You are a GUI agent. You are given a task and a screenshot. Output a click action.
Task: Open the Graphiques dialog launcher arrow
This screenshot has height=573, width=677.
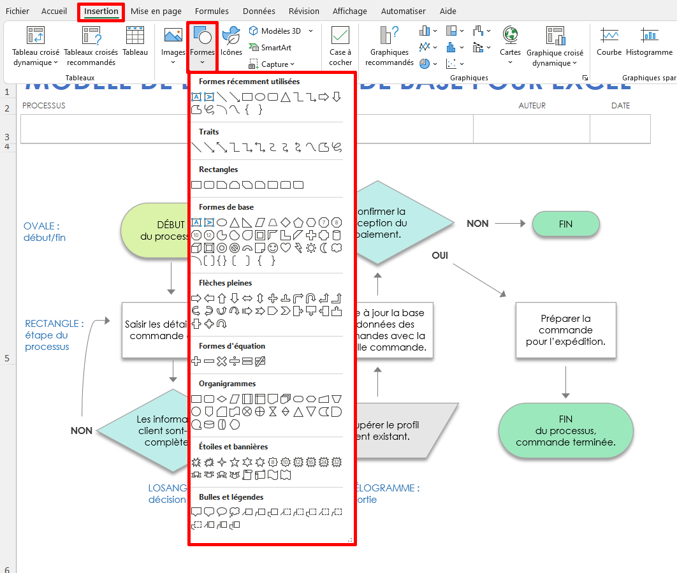click(585, 77)
